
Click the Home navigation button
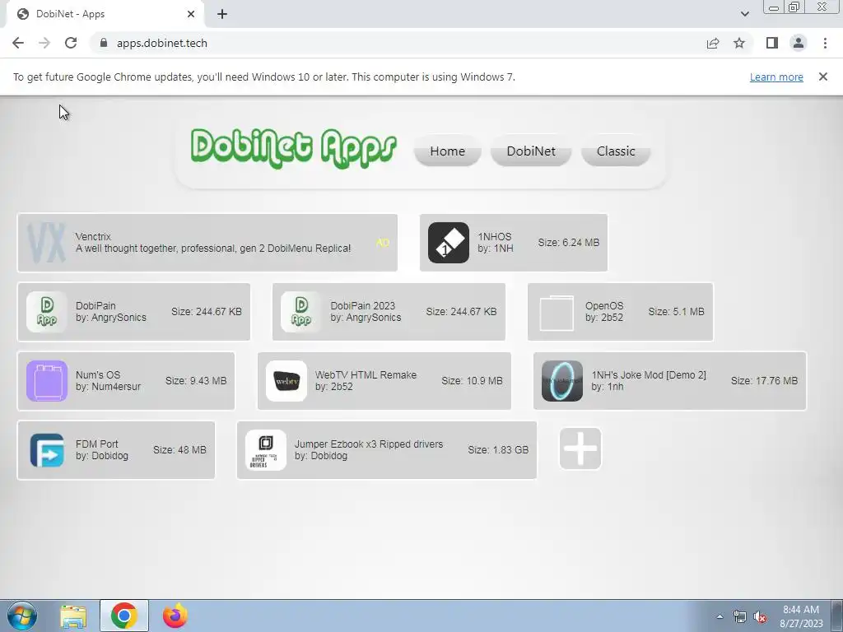(x=447, y=151)
